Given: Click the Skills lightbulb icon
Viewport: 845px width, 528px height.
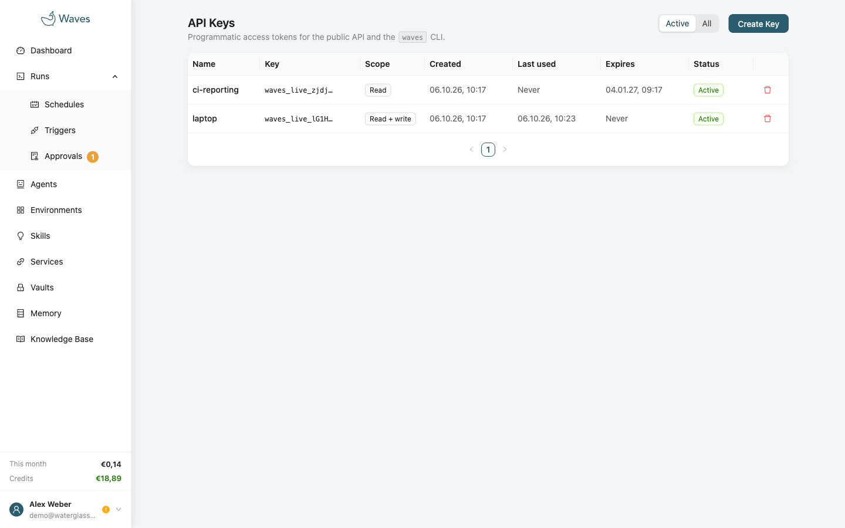Looking at the screenshot, I should pyautogui.click(x=21, y=236).
